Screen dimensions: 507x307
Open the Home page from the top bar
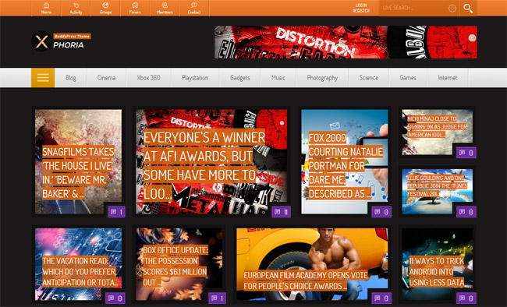(x=46, y=8)
